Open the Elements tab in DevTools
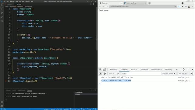 [114, 70]
